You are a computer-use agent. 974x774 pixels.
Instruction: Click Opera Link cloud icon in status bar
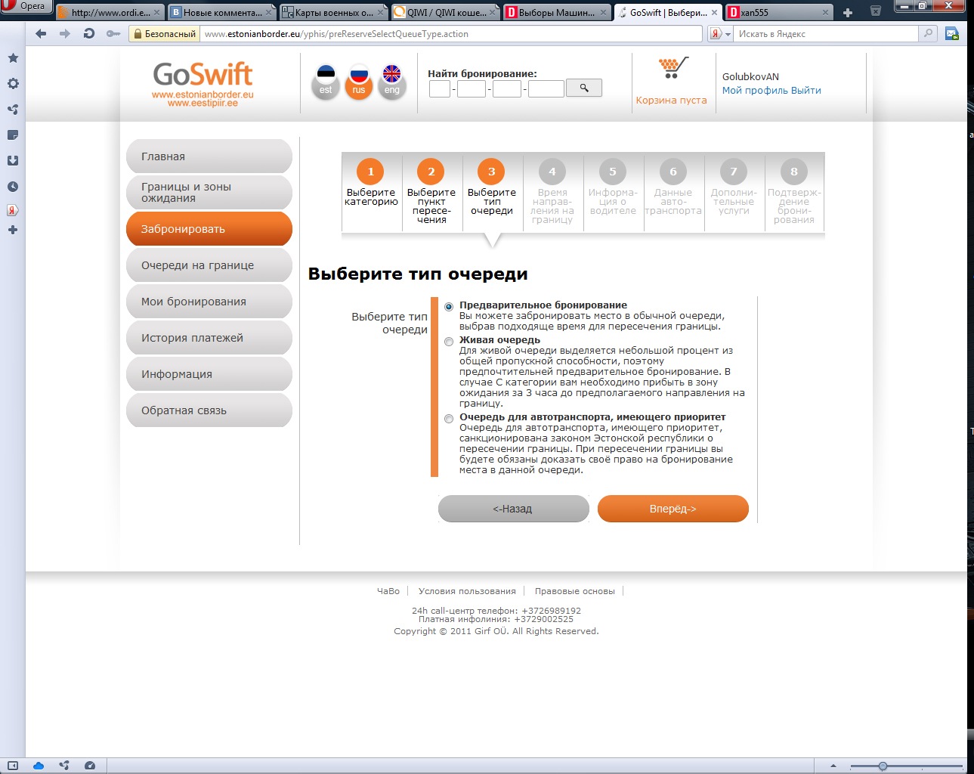click(x=39, y=766)
